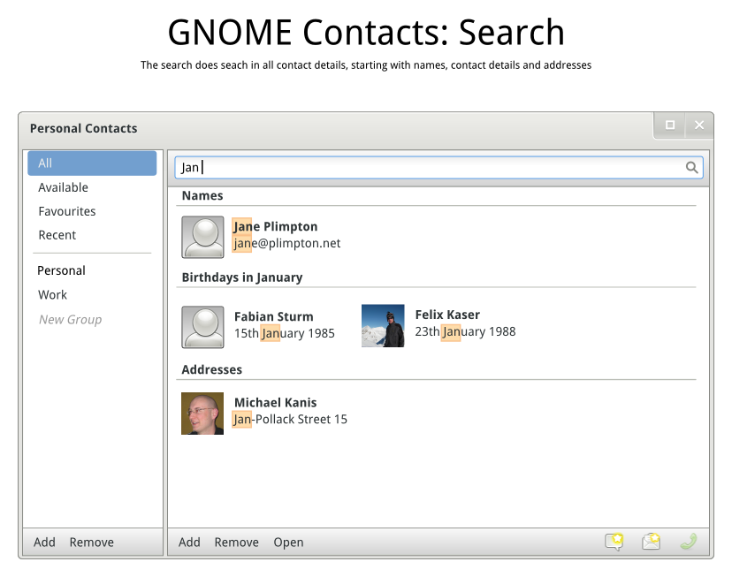Click the new email envelope icon

coord(652,542)
